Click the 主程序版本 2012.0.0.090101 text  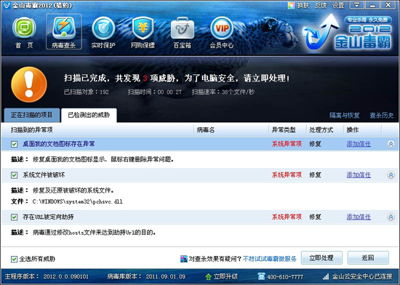47,276
